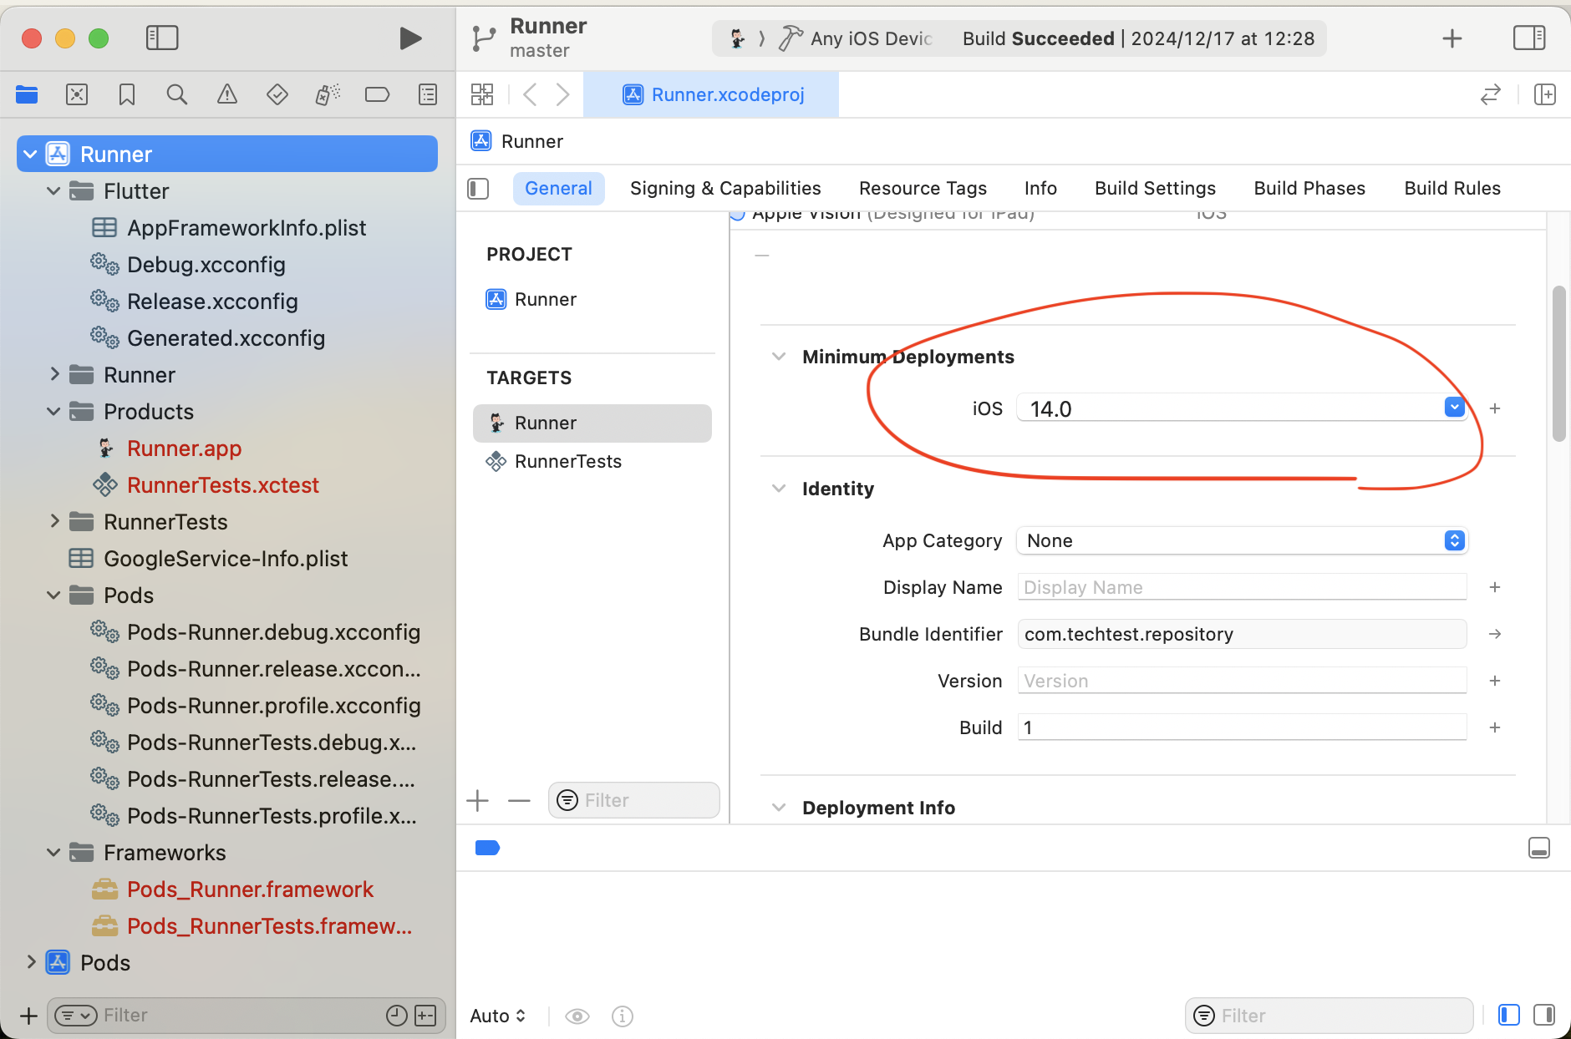1571x1039 pixels.
Task: Add a new target with plus button
Action: pos(478,801)
